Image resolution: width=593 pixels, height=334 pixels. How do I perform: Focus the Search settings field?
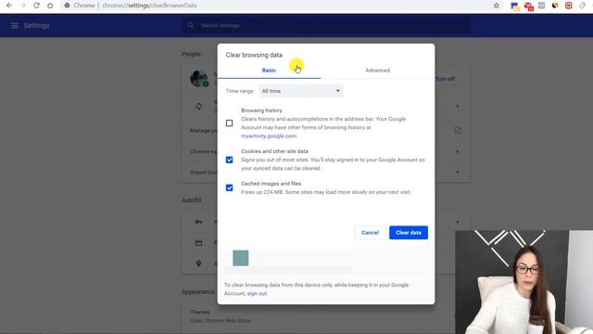tap(327, 25)
